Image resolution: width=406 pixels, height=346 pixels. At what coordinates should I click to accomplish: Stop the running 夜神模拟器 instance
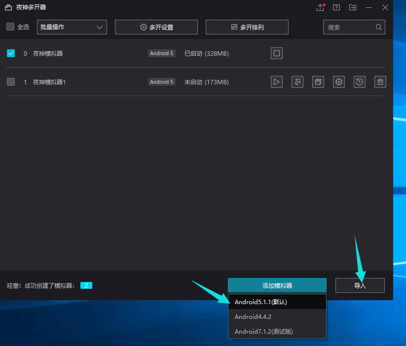pos(277,53)
